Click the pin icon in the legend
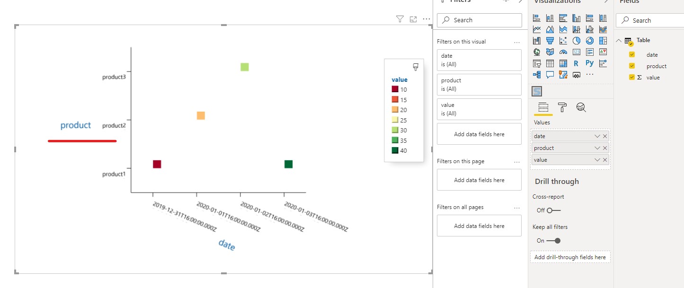Screen dimensions: 684x288 pos(416,67)
